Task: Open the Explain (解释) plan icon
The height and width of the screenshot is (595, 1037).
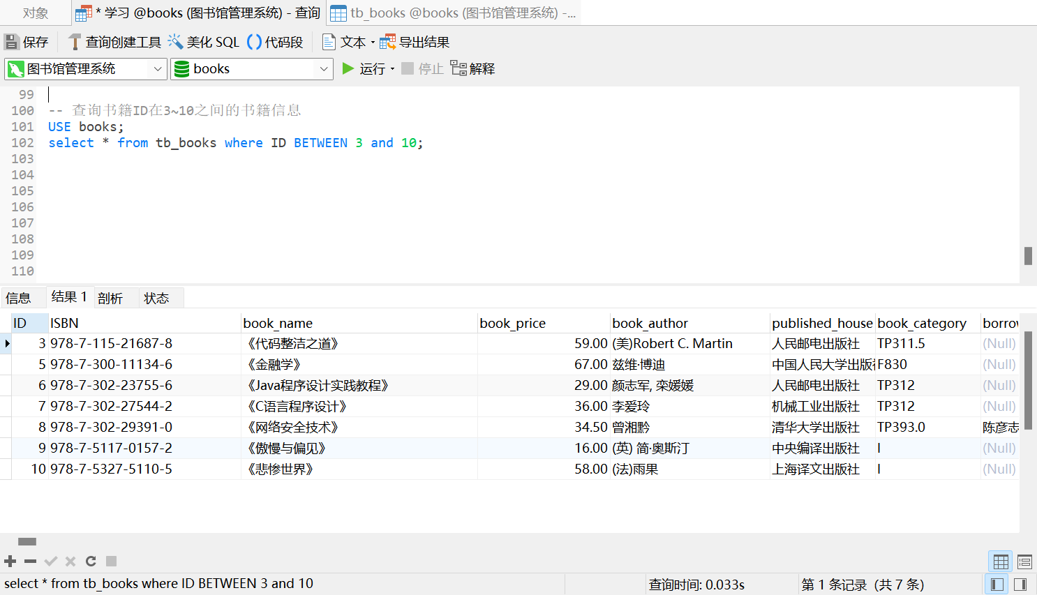Action: tap(458, 68)
